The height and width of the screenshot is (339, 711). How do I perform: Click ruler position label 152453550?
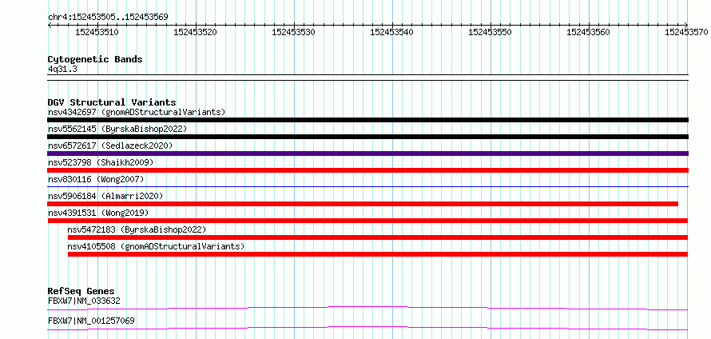pyautogui.click(x=490, y=32)
